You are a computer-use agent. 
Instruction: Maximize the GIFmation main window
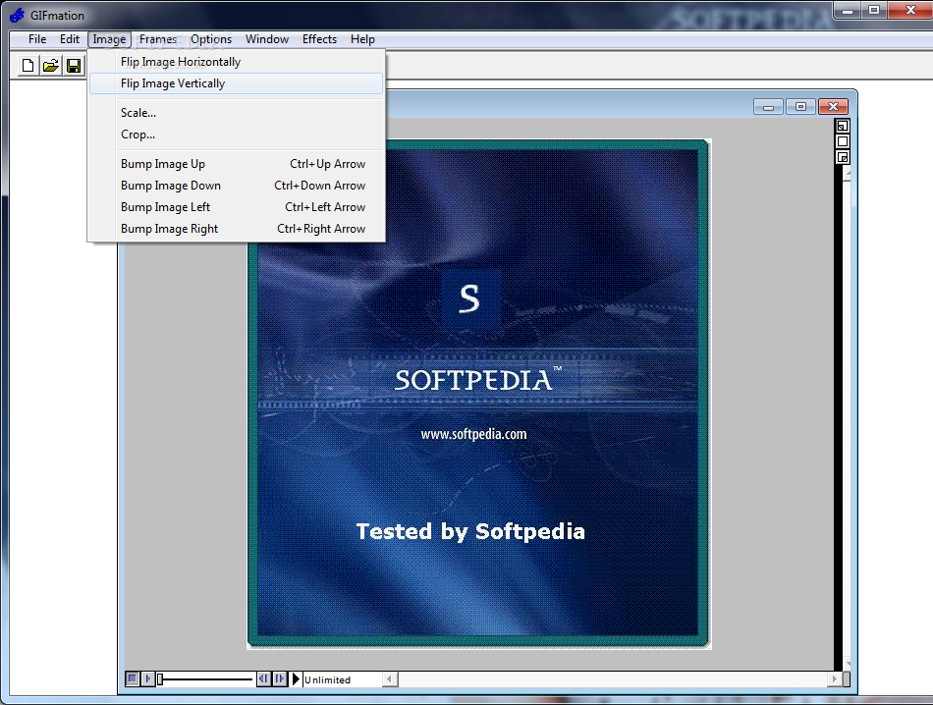[x=873, y=10]
